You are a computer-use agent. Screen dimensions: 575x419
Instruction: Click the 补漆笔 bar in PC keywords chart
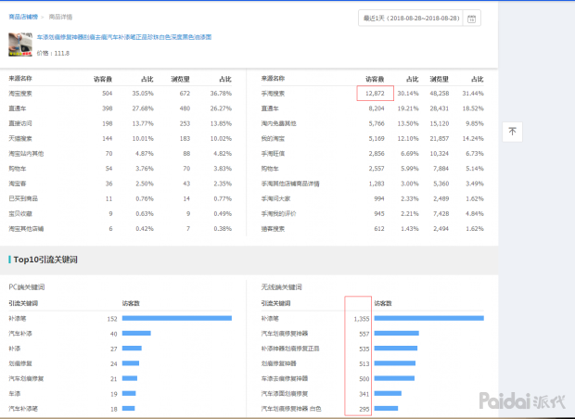[x=176, y=319]
